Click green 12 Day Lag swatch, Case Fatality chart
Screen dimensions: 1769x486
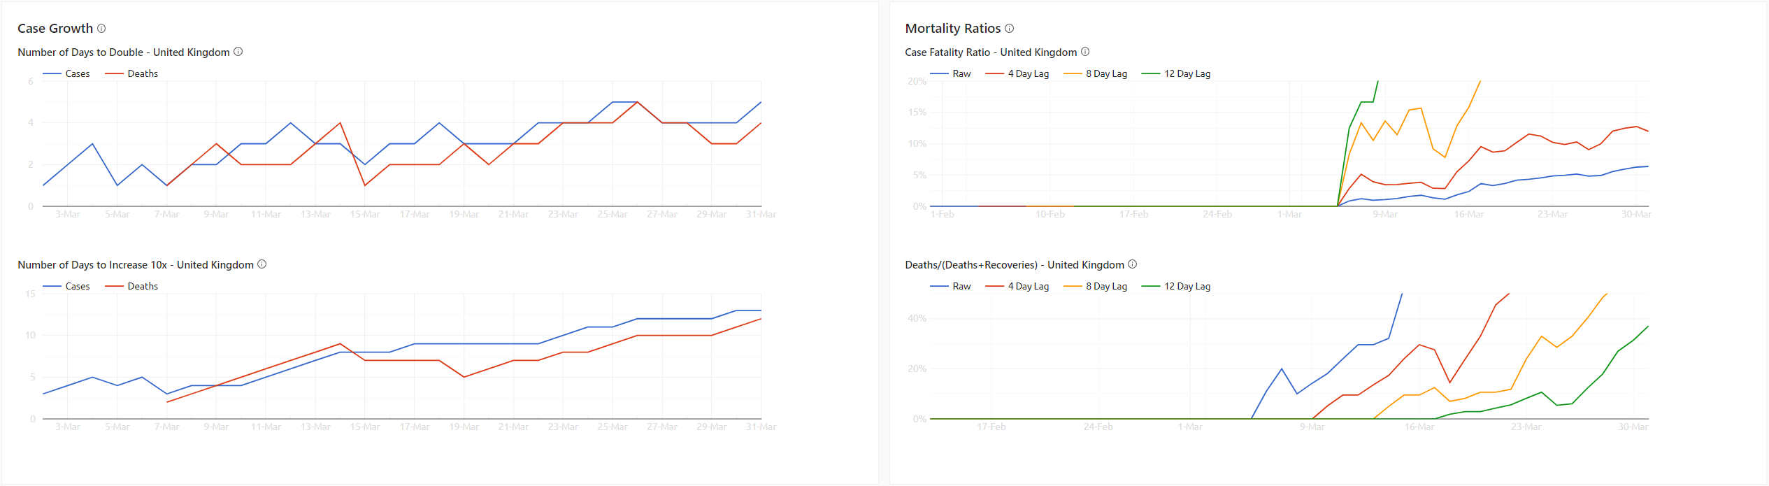[x=1150, y=74]
